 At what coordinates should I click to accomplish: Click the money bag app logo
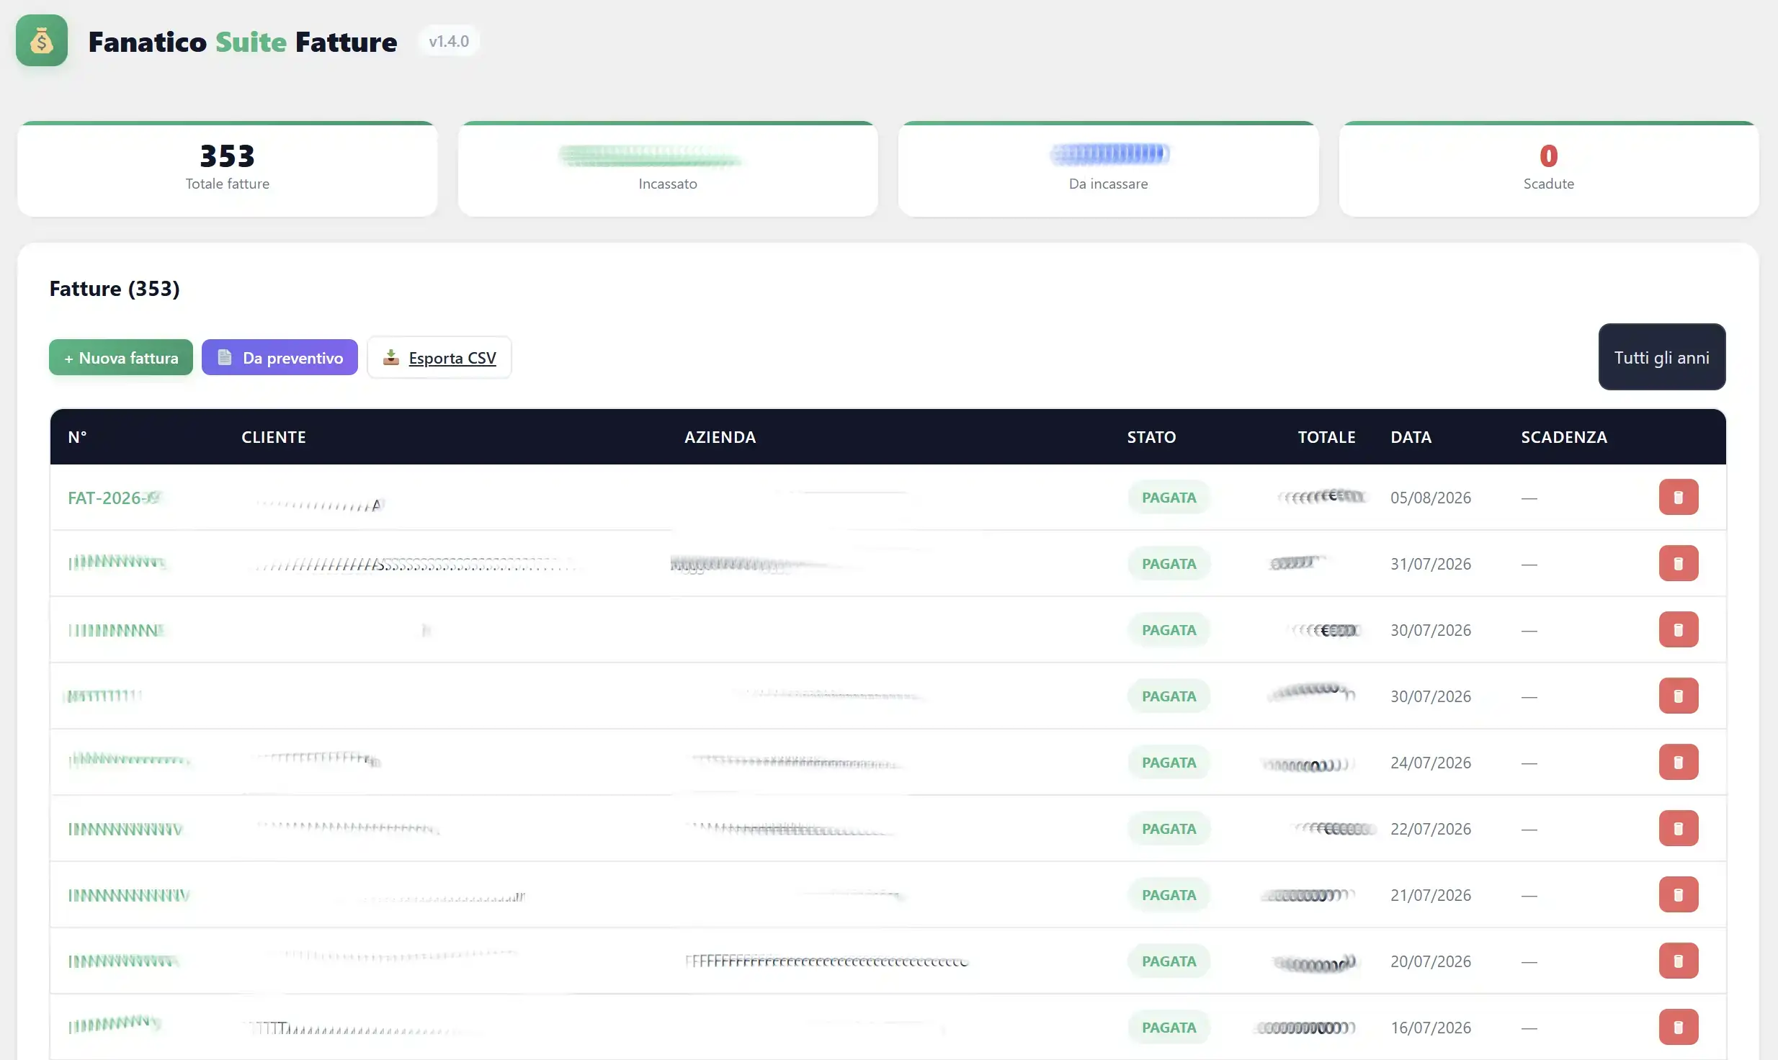[42, 41]
